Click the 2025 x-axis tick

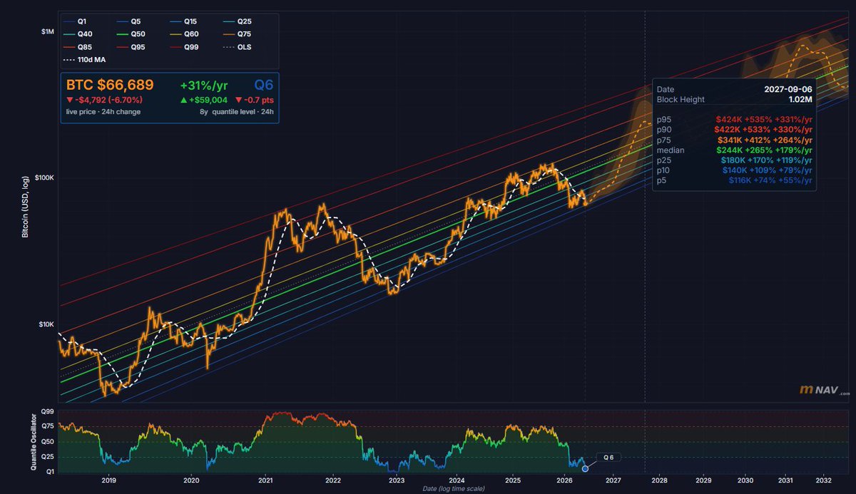(x=512, y=482)
